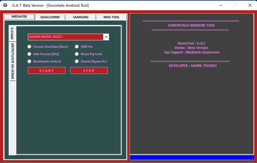Click the GORONTALO ANDROID TOOL log heading
The width and height of the screenshot is (257, 163).
(x=191, y=25)
